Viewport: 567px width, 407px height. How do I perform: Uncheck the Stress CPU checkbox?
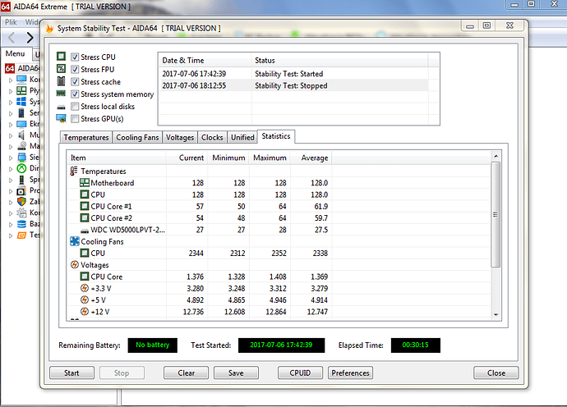tap(75, 57)
